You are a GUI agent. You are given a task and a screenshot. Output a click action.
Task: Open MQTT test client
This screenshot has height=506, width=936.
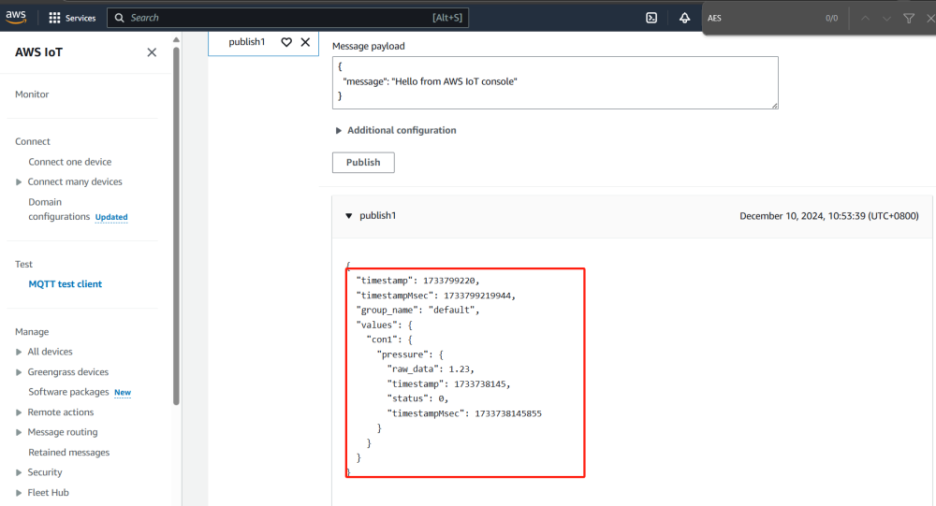66,284
